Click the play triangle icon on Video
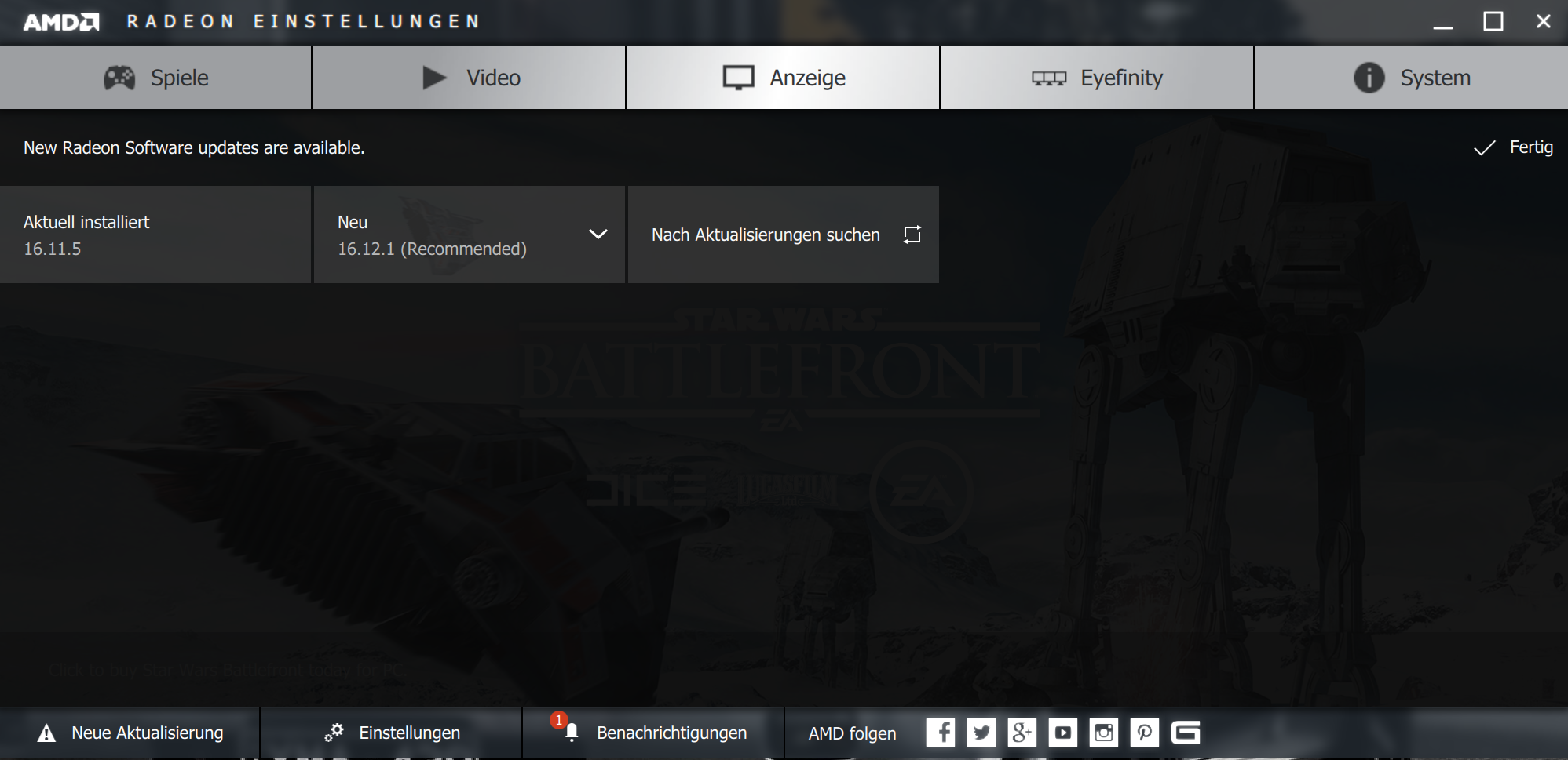 [x=434, y=78]
